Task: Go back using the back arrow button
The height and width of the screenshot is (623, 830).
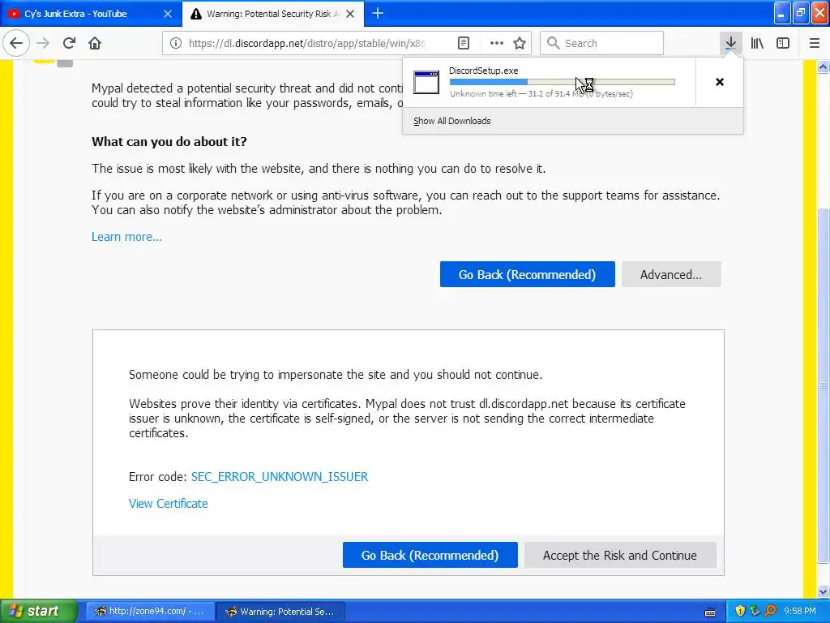Action: pyautogui.click(x=16, y=43)
